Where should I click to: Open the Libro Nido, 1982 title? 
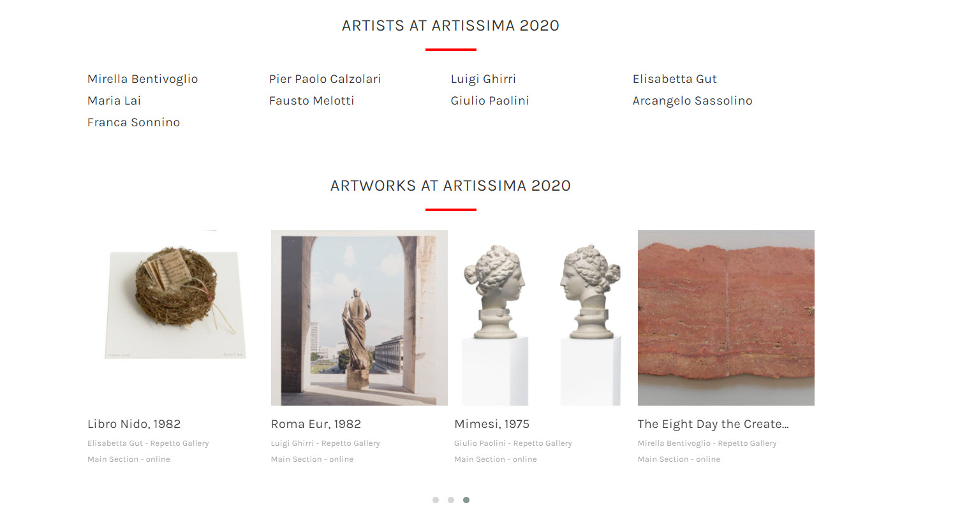134,424
